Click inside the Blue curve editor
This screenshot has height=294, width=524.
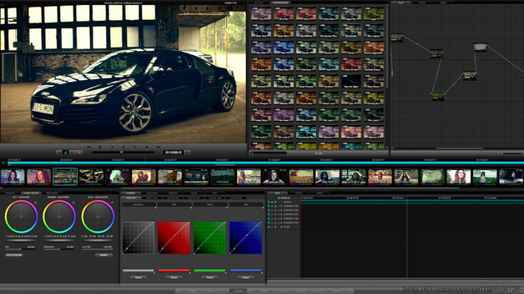(246, 237)
